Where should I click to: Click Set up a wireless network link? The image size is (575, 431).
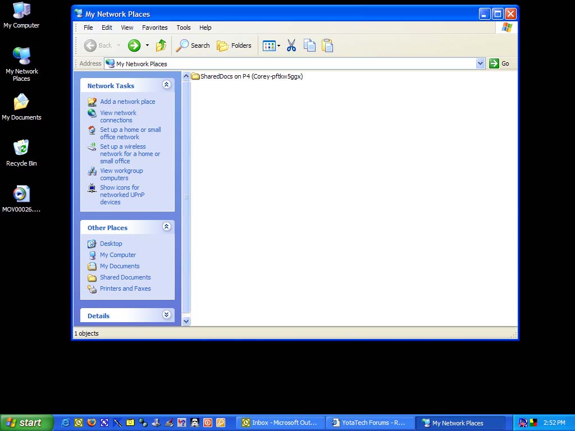130,154
